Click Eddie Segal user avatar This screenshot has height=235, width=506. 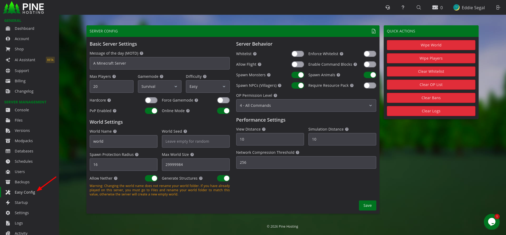[x=456, y=7]
